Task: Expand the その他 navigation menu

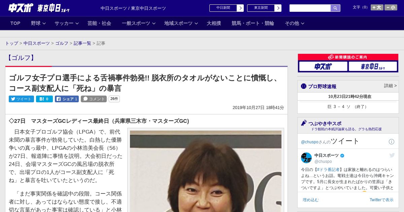Action: tap(295, 23)
